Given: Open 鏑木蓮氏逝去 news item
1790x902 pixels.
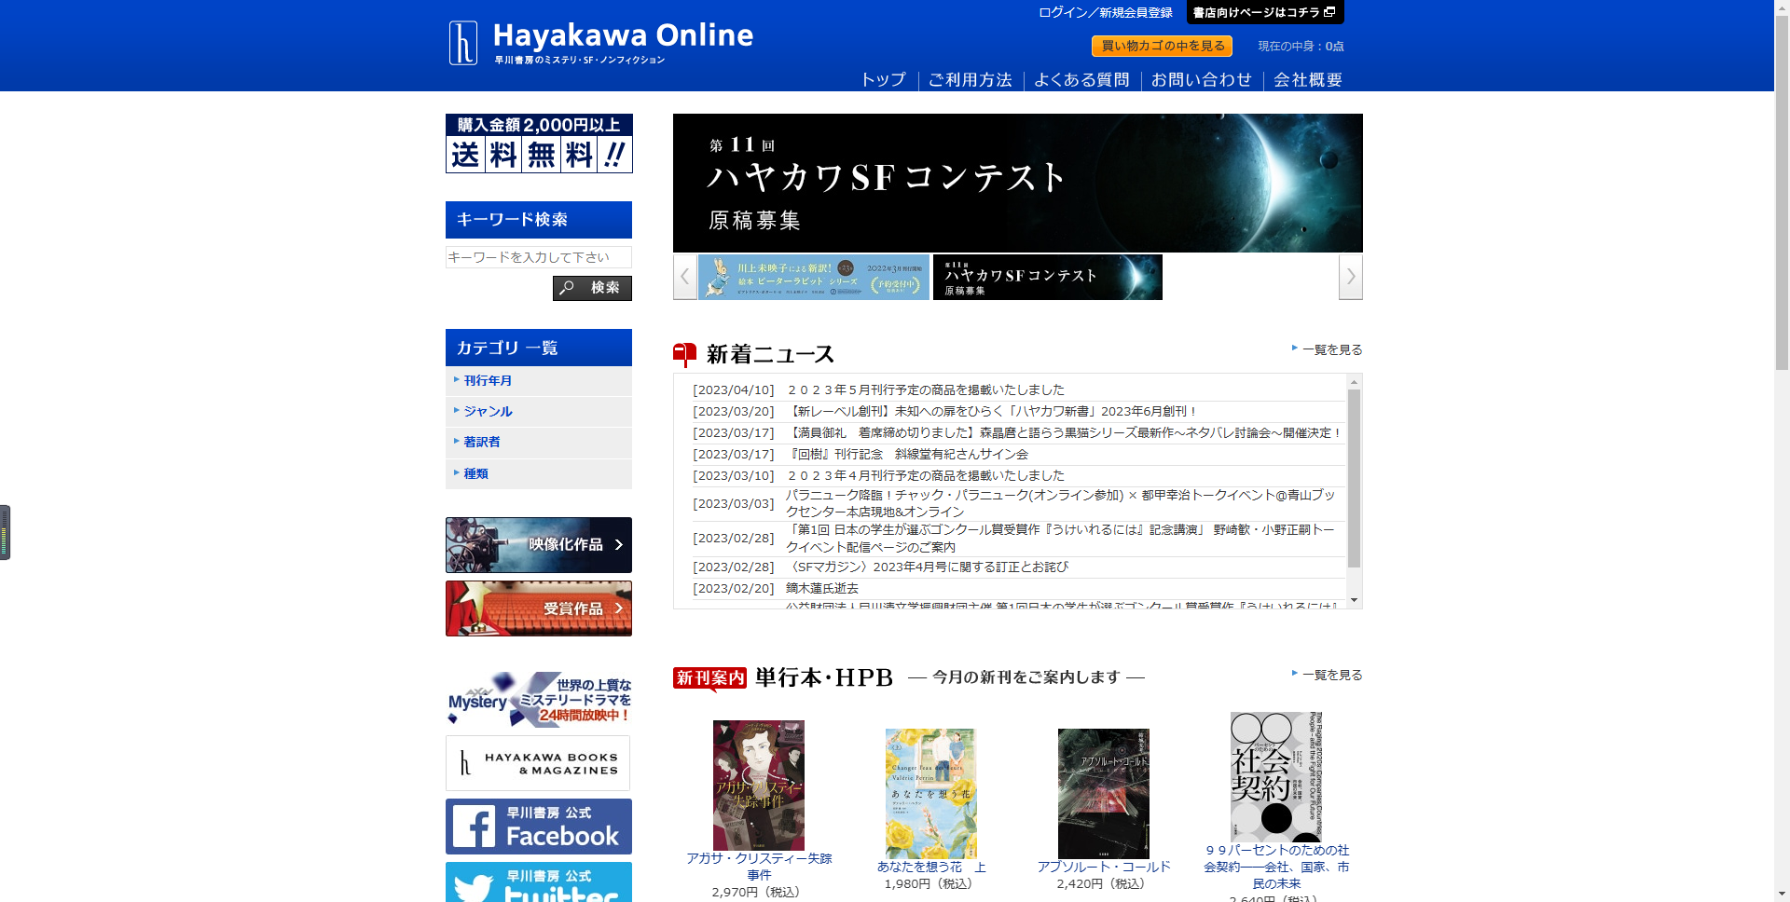Looking at the screenshot, I should click(x=822, y=589).
